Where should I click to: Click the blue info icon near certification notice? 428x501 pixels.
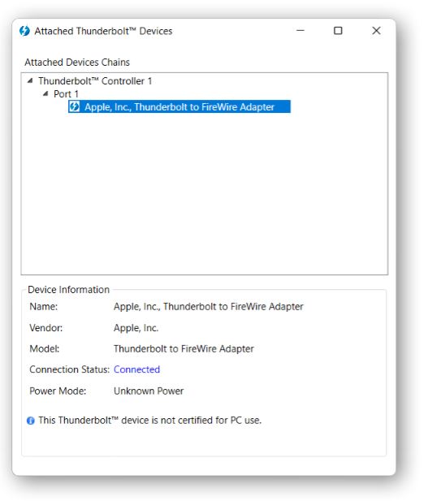pos(31,421)
